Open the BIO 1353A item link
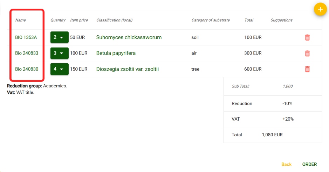329x172 pixels. (x=26, y=37)
